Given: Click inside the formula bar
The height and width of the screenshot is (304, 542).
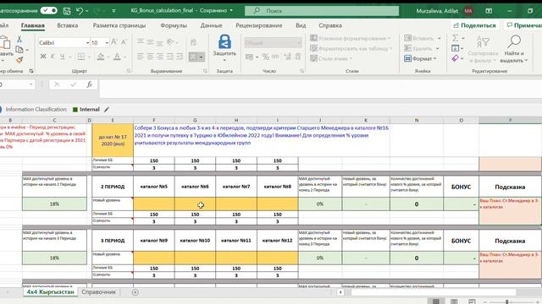Looking at the screenshot, I should (320, 89).
